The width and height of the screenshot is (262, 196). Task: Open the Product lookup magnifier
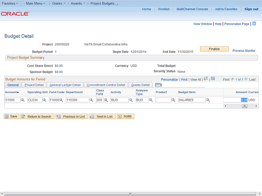(174, 100)
